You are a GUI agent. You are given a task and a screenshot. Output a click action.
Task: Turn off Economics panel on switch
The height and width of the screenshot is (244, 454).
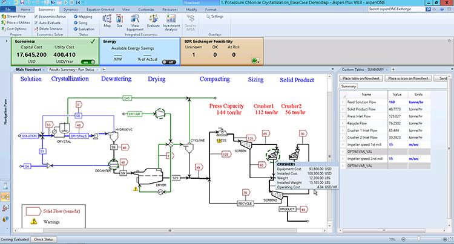coord(88,62)
